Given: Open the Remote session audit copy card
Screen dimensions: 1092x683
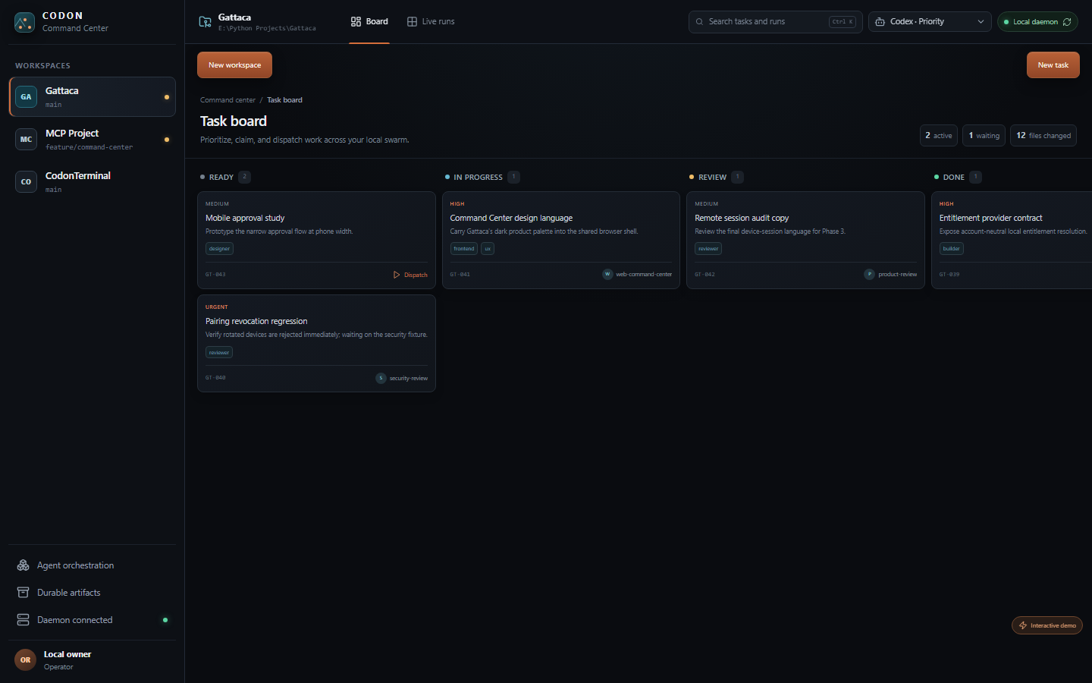Looking at the screenshot, I should click(805, 240).
